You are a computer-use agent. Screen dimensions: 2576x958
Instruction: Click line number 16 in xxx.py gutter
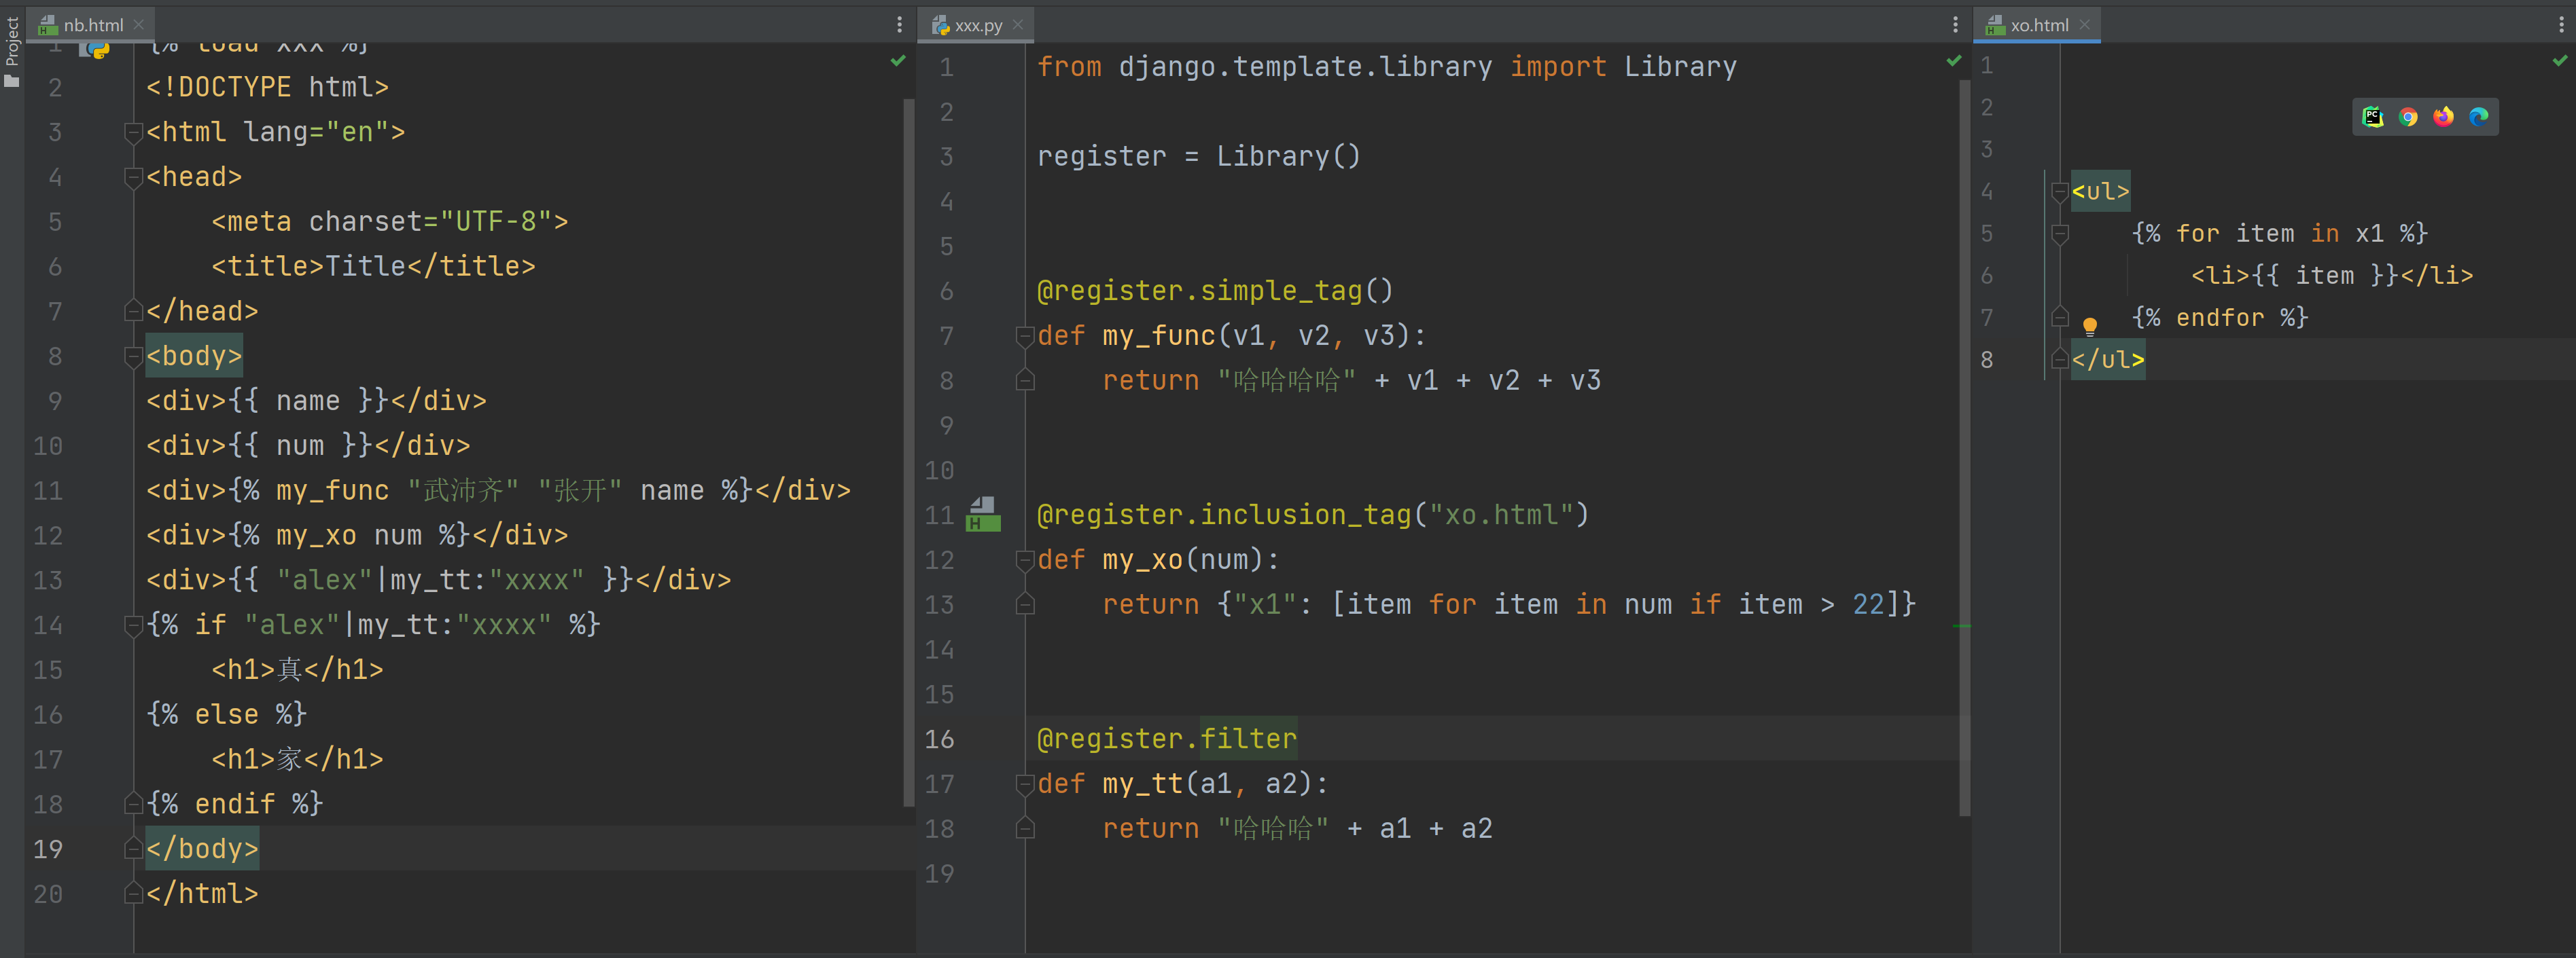pyautogui.click(x=939, y=739)
